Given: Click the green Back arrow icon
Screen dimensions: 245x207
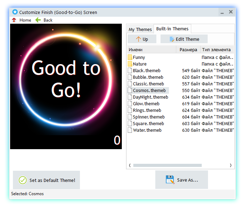Looking at the screenshot, I should 38,20.
